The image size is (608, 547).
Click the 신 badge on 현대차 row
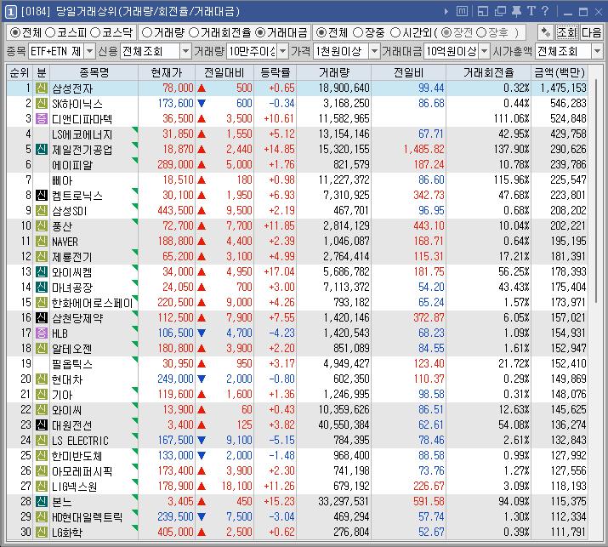click(42, 379)
